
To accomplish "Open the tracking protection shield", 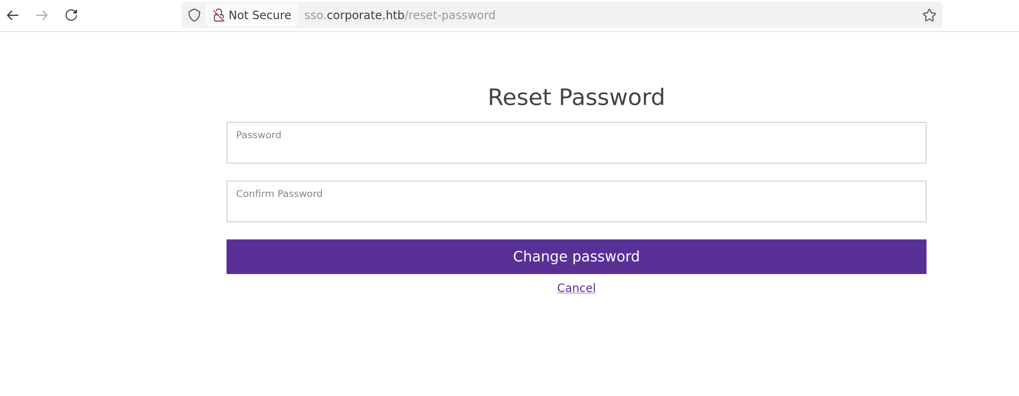I will click(x=194, y=15).
